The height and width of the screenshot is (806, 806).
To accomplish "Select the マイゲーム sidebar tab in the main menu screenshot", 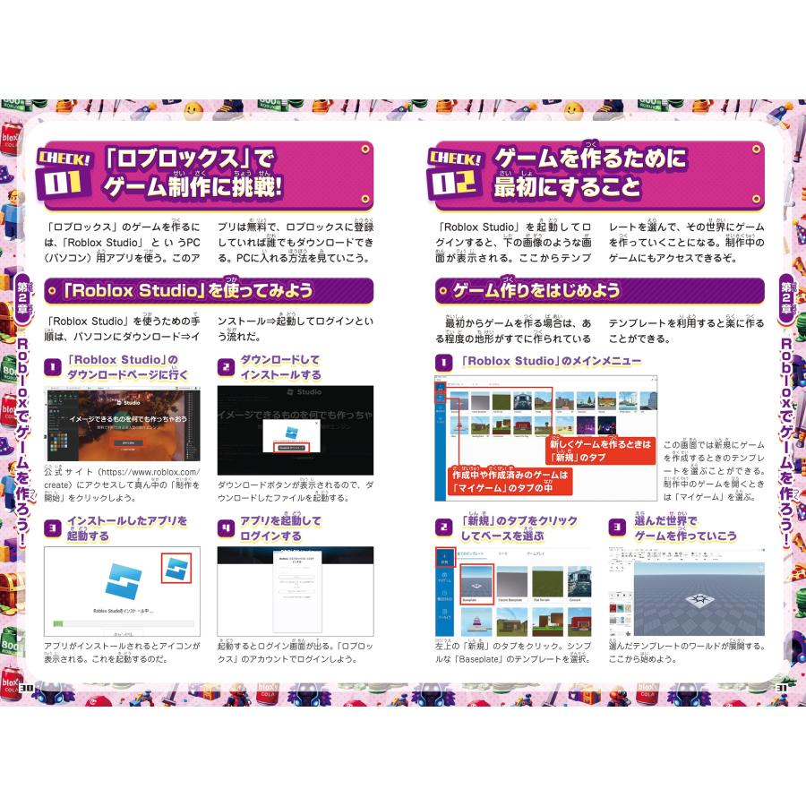I will pos(441,398).
